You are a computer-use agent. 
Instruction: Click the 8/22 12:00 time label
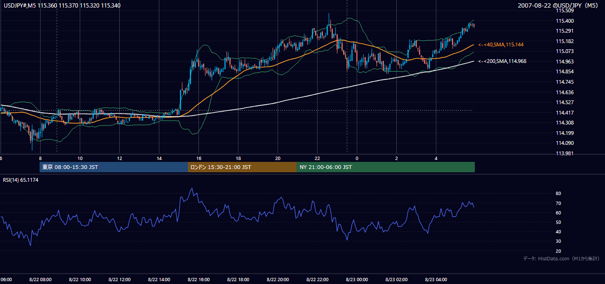119,280
